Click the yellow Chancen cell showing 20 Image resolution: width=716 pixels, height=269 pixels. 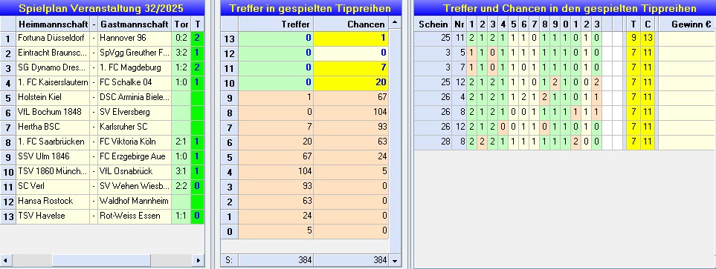point(351,82)
